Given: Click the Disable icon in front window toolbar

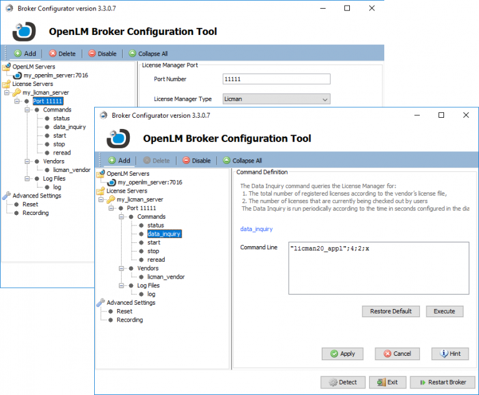Looking at the screenshot, I should click(186, 160).
